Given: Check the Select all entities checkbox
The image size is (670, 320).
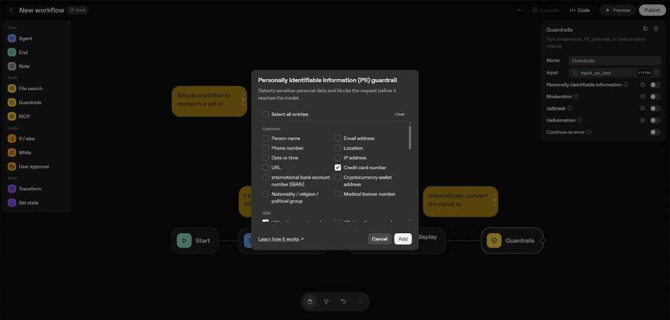Looking at the screenshot, I should pyautogui.click(x=266, y=114).
